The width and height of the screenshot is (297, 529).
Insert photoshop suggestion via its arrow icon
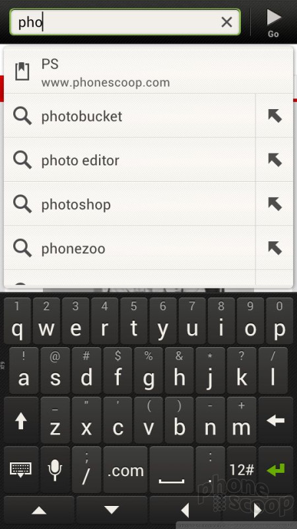pyautogui.click(x=275, y=204)
